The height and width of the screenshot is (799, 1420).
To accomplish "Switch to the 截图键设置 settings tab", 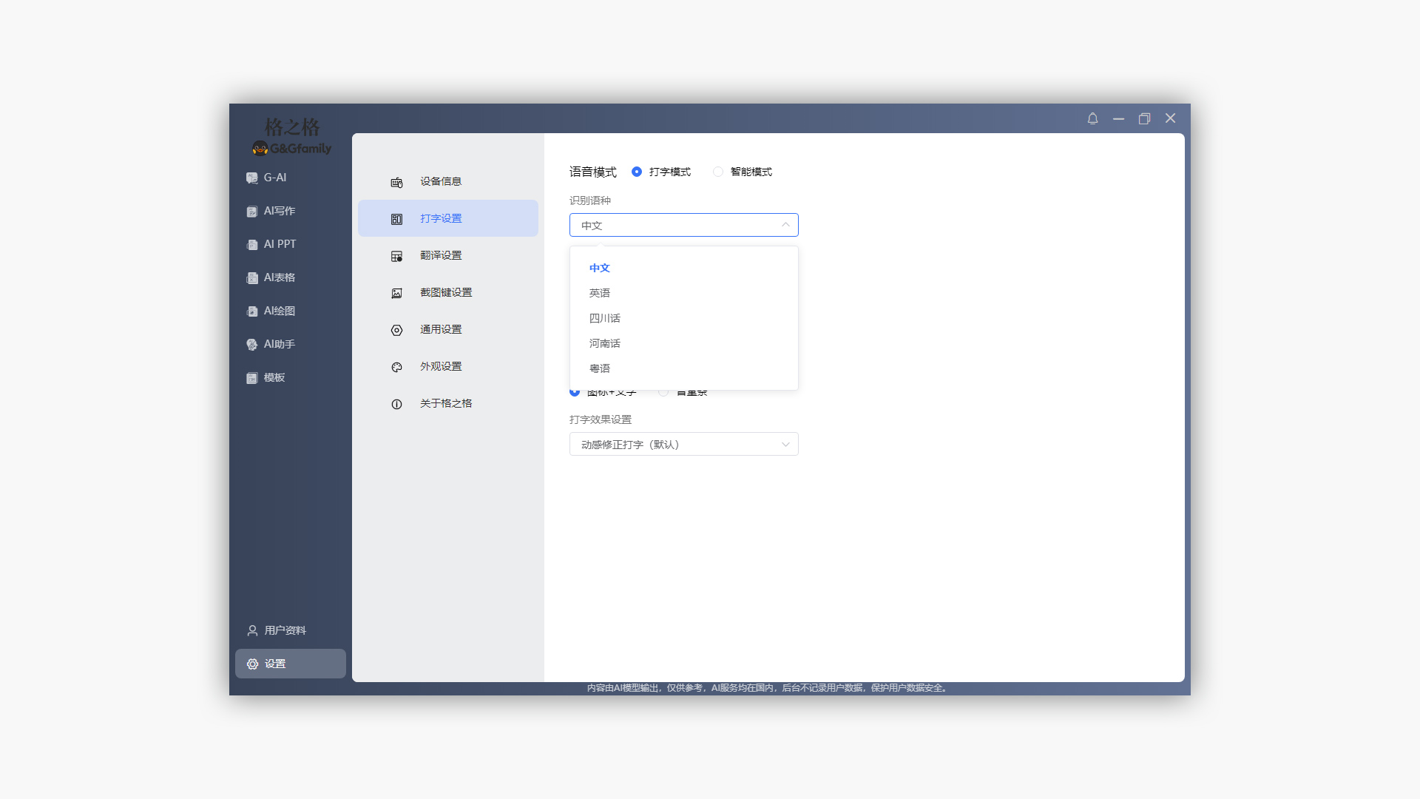I will (x=445, y=292).
